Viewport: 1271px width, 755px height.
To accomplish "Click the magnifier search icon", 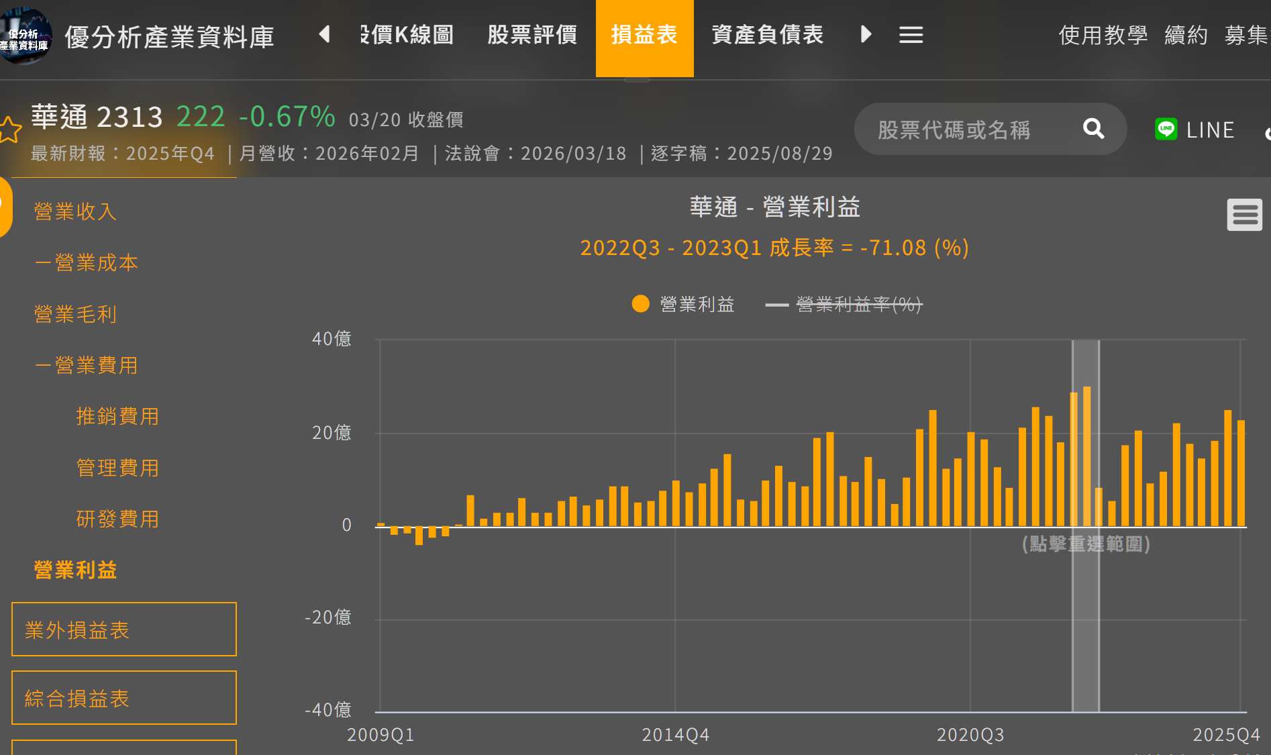I will (x=1093, y=129).
